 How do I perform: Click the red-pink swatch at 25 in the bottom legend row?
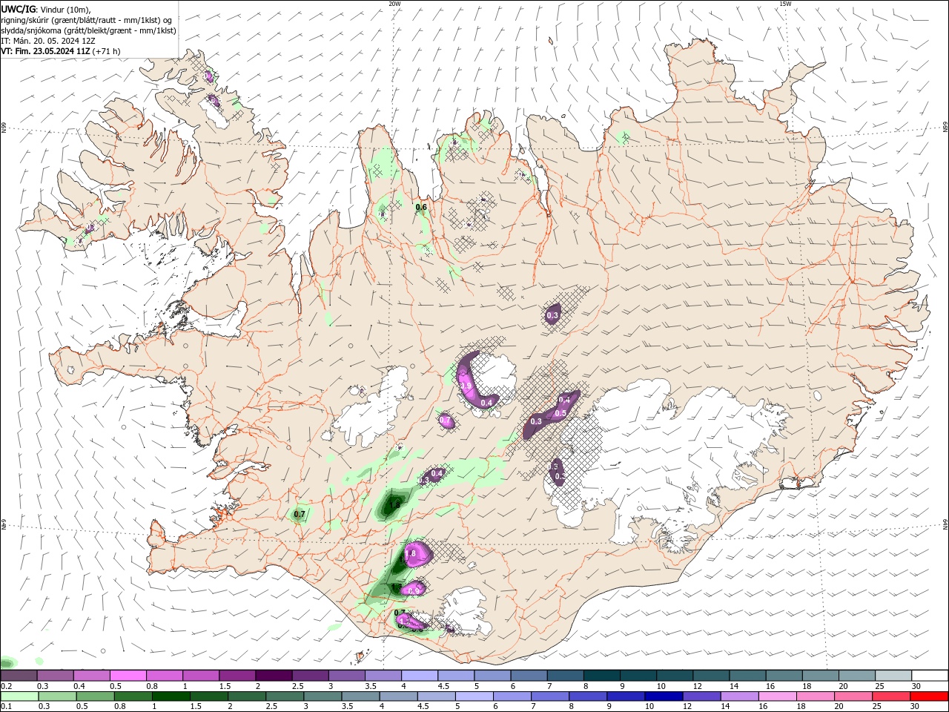[x=892, y=696]
